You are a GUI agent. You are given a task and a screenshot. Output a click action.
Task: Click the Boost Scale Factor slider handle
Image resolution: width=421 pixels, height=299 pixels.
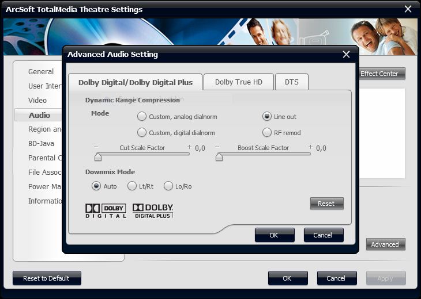coord(219,157)
